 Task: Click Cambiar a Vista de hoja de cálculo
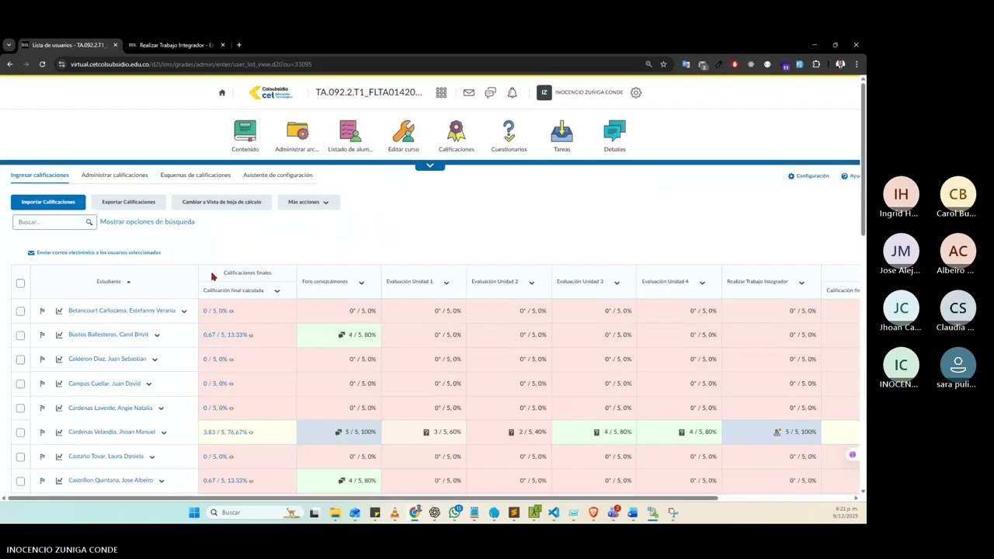(221, 202)
